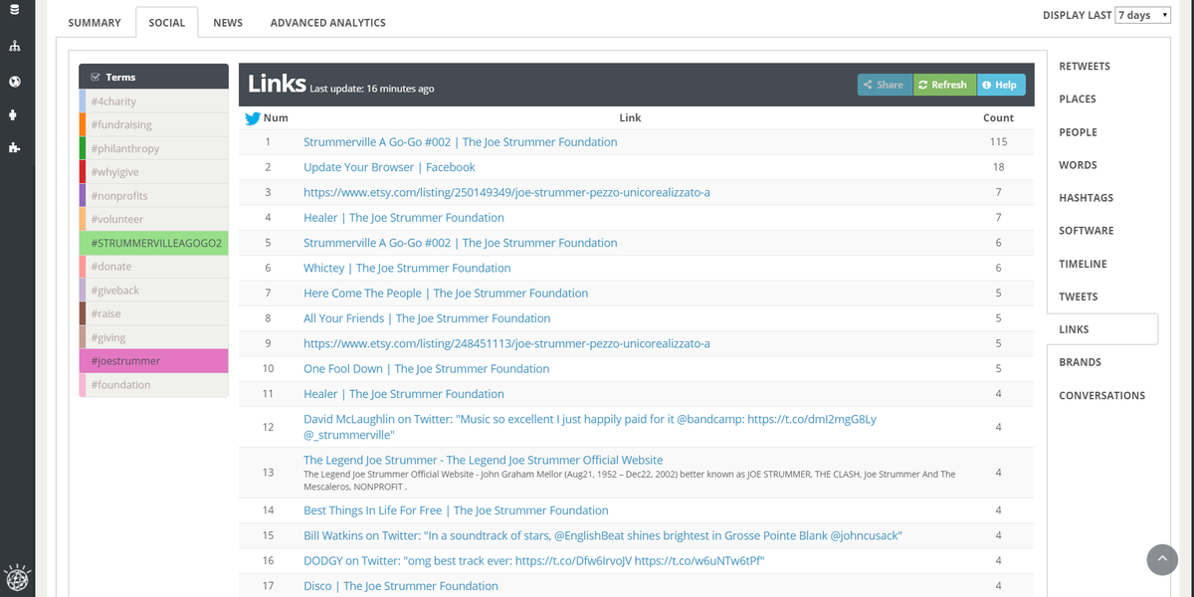Screen dimensions: 1194x597
Task: Open DODGY on Twitter link
Action: click(x=534, y=561)
